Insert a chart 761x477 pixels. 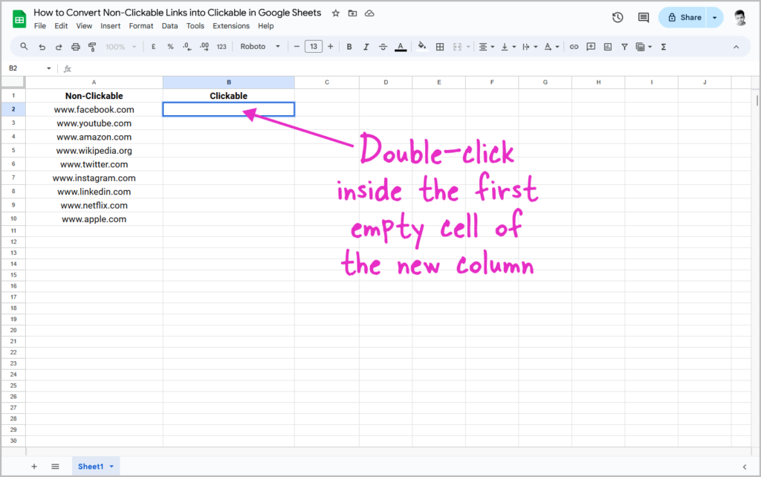pos(608,47)
